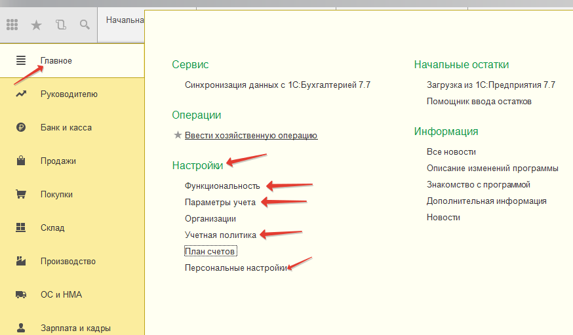The image size is (573, 335).
Task: Open the history icon in top toolbar
Action: click(x=61, y=25)
